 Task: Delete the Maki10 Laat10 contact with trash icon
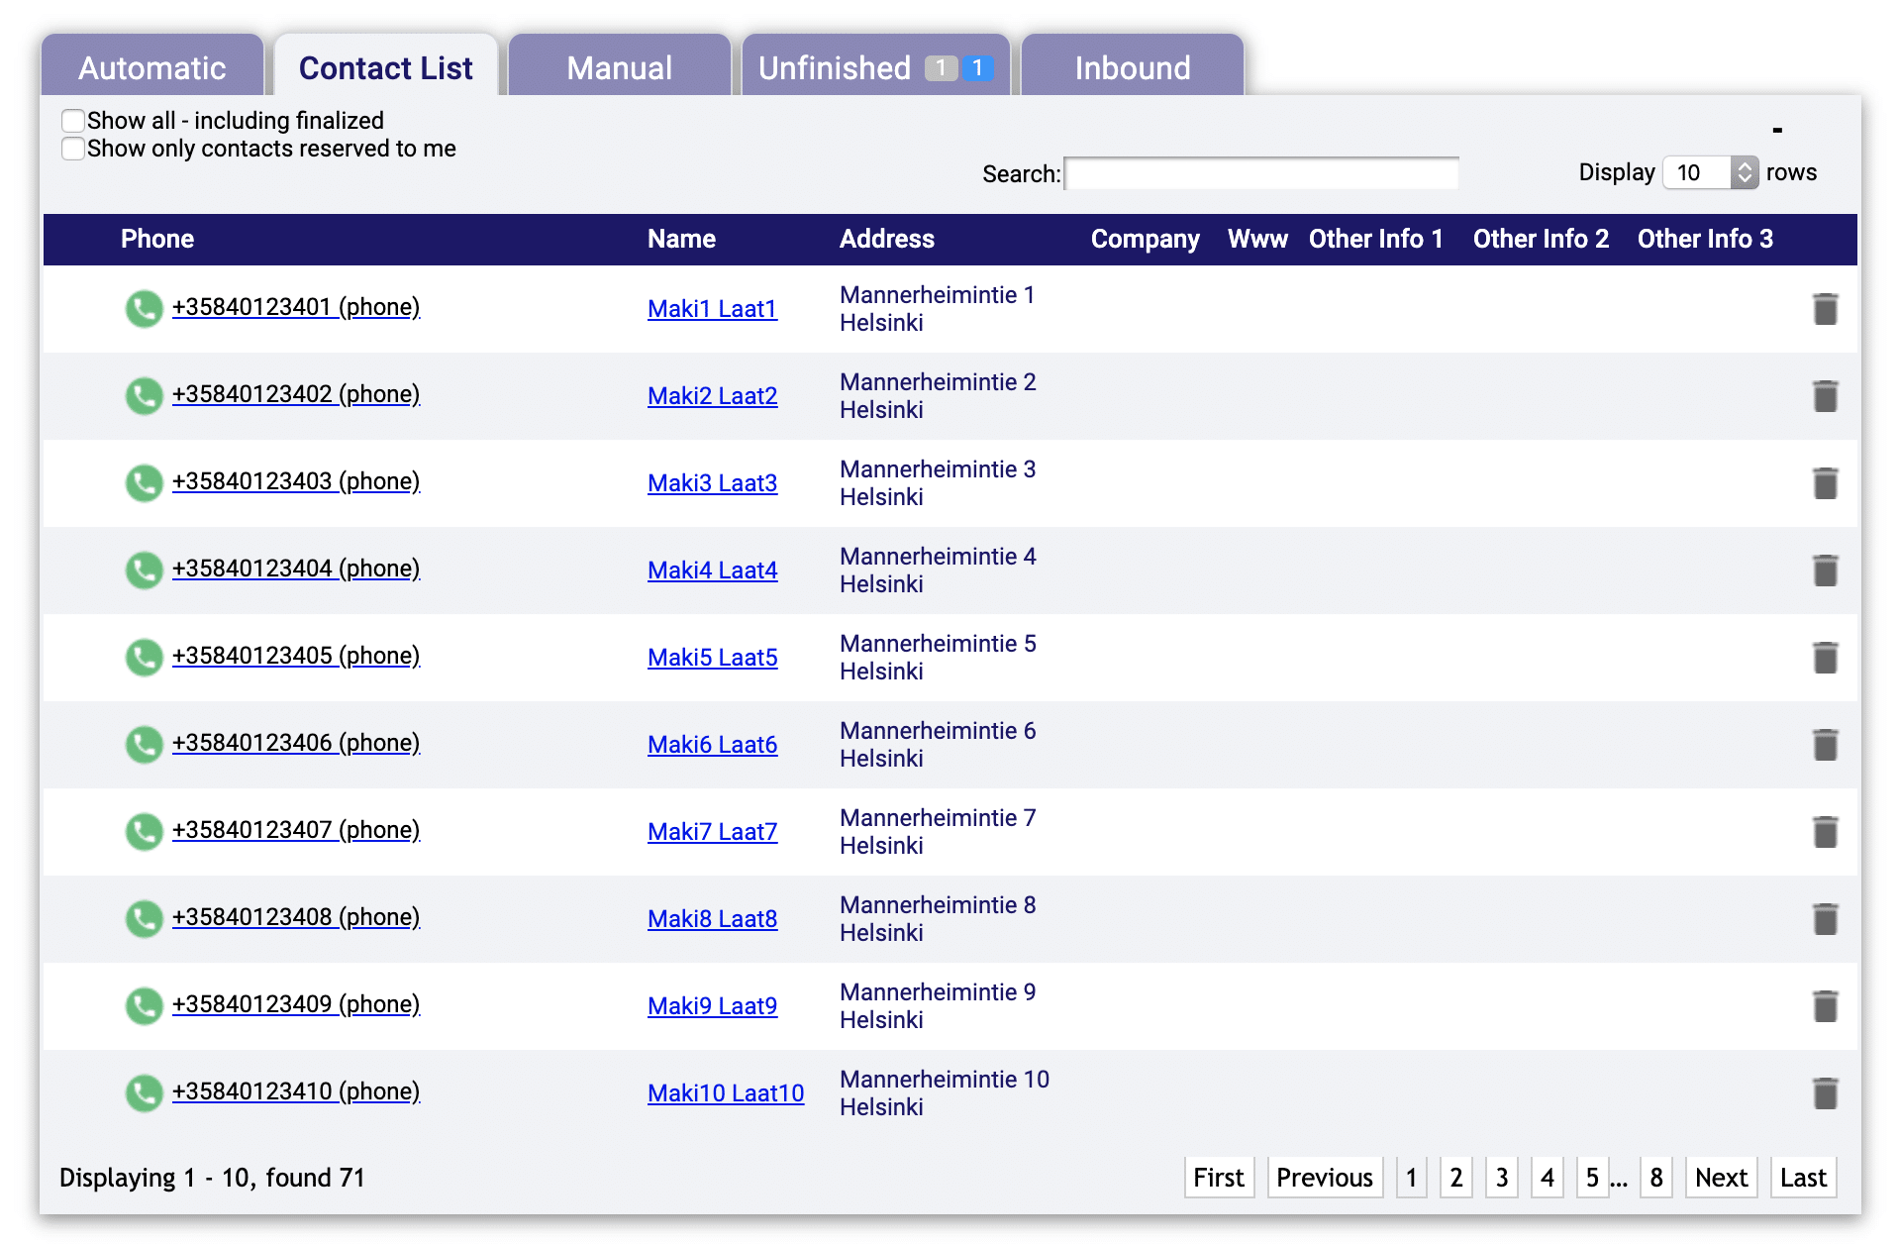tap(1825, 1093)
